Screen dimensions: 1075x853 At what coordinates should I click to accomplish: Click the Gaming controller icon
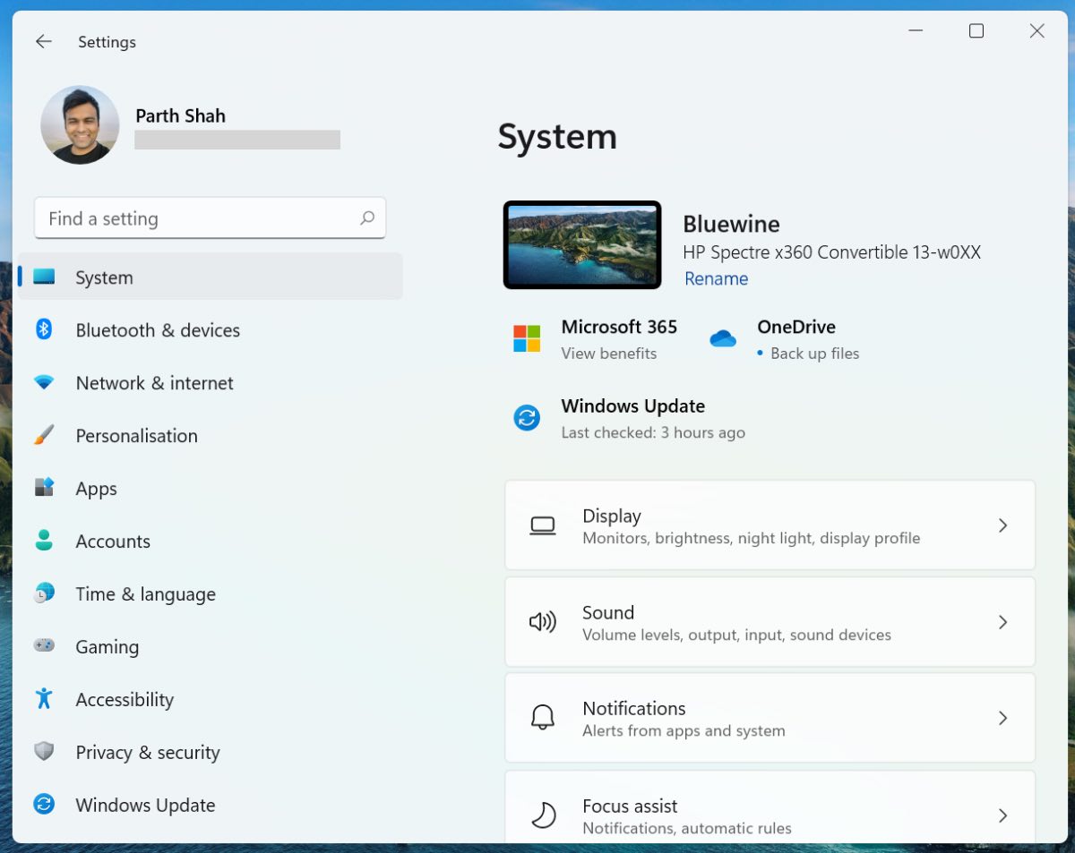coord(44,646)
